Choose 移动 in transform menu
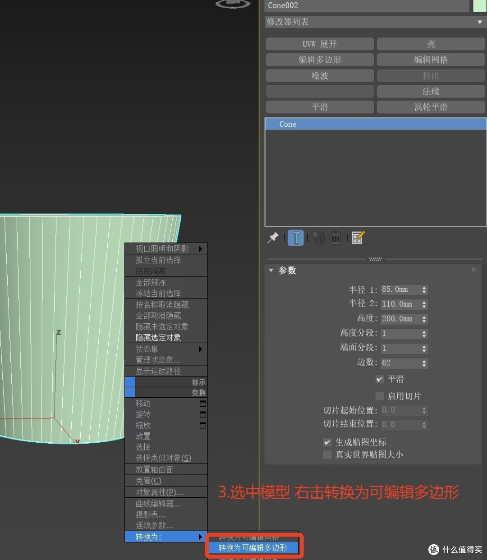Screen dimensions: 487x560 143,404
